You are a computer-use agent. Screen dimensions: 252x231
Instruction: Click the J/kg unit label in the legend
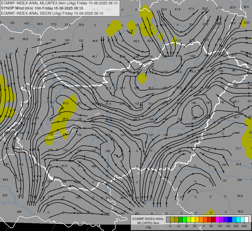point(148,227)
